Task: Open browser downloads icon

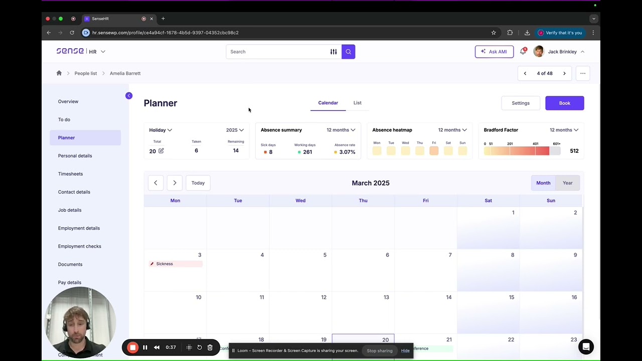Action: pyautogui.click(x=527, y=33)
